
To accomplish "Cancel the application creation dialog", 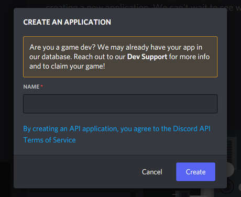I will pyautogui.click(x=152, y=172).
